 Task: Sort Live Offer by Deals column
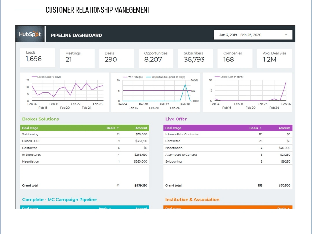click(255, 128)
